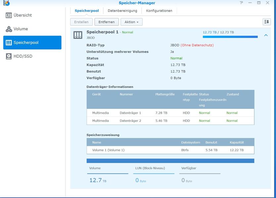Select the Speicherpool tab
Image resolution: width=276 pixels, height=198 pixels.
(x=87, y=11)
